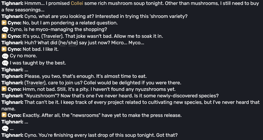Click the underlined "he" pronoun in Tighnari's line

pyautogui.click(x=63, y=43)
